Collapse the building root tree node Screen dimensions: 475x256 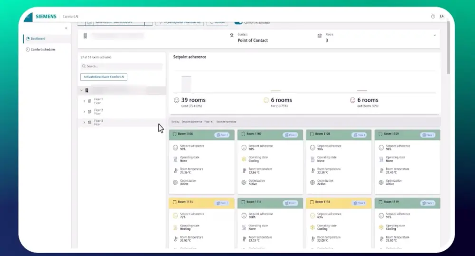tap(81, 90)
